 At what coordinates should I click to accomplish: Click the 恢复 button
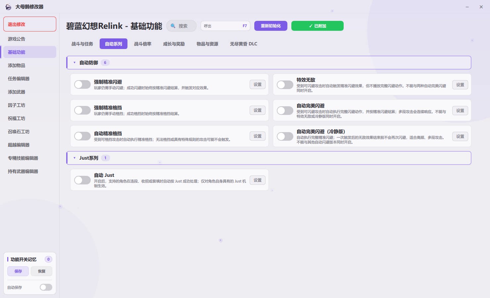tap(42, 271)
